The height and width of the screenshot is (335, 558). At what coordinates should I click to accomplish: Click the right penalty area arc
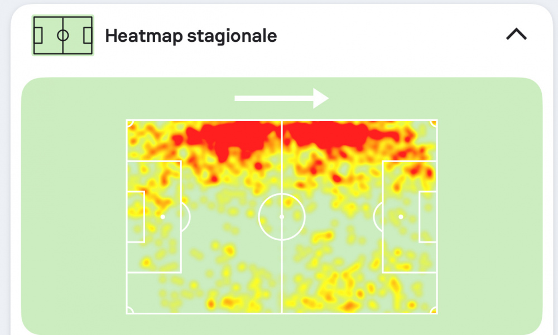tap(378, 217)
